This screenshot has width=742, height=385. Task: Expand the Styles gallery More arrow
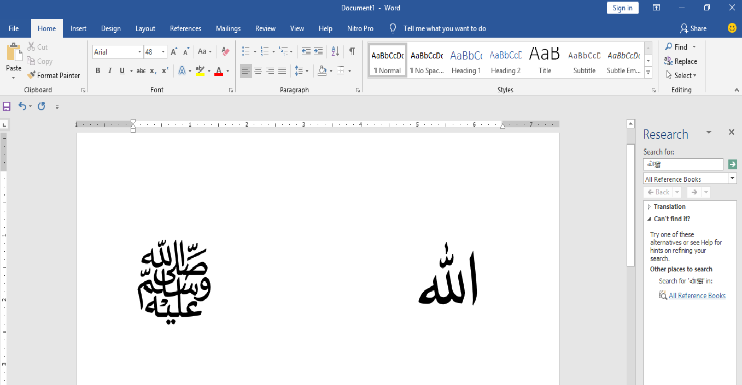coord(648,72)
